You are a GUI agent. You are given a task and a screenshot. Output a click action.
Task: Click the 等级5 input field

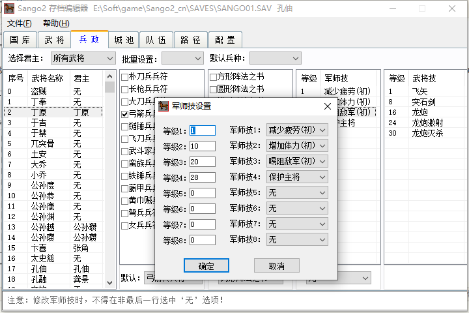pyautogui.click(x=203, y=193)
